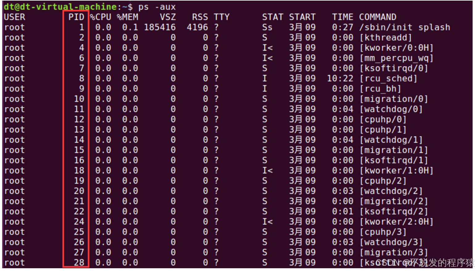The image size is (476, 271).
Task: Click the "[watchdog/3]" process name
Action: [x=391, y=242]
